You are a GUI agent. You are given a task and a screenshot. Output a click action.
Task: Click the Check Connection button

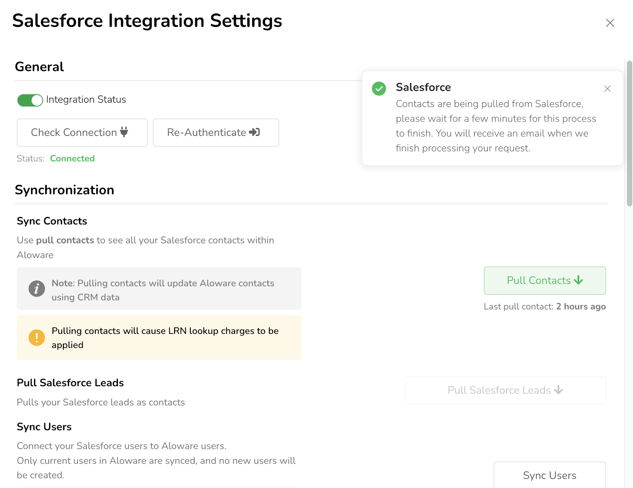coord(82,132)
